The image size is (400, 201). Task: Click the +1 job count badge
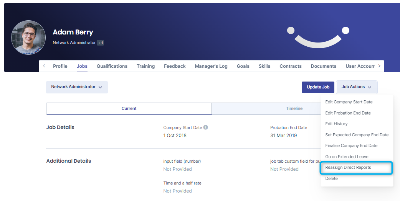pyautogui.click(x=101, y=43)
